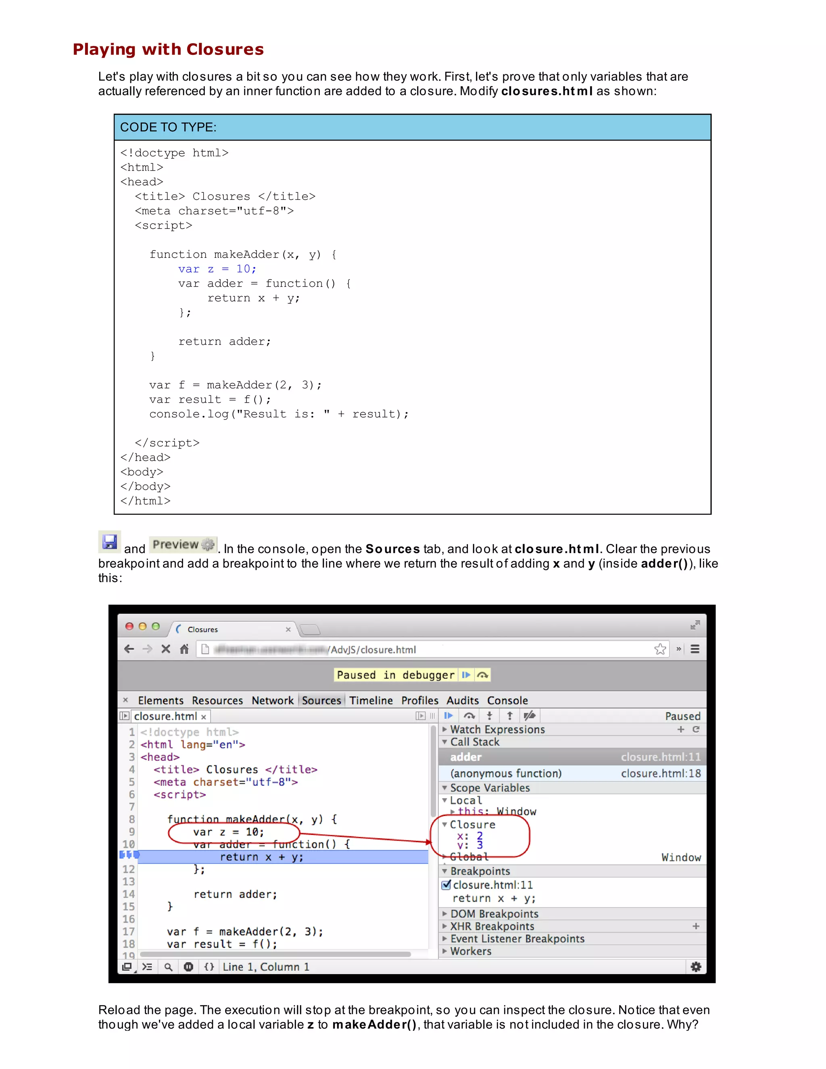Open search with the magnifier icon
826x1069 pixels.
(168, 967)
